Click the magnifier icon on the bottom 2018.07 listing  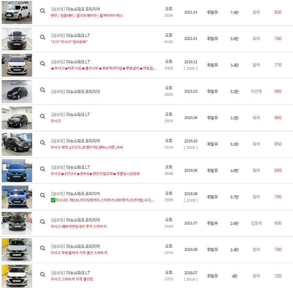click(42, 276)
